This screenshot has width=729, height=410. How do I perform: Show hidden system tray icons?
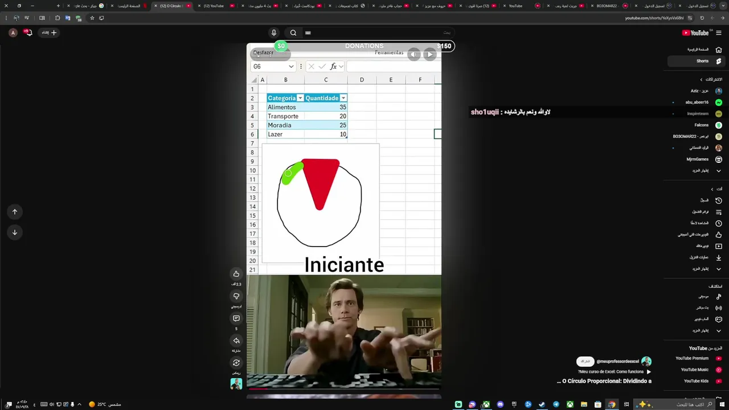point(79,404)
